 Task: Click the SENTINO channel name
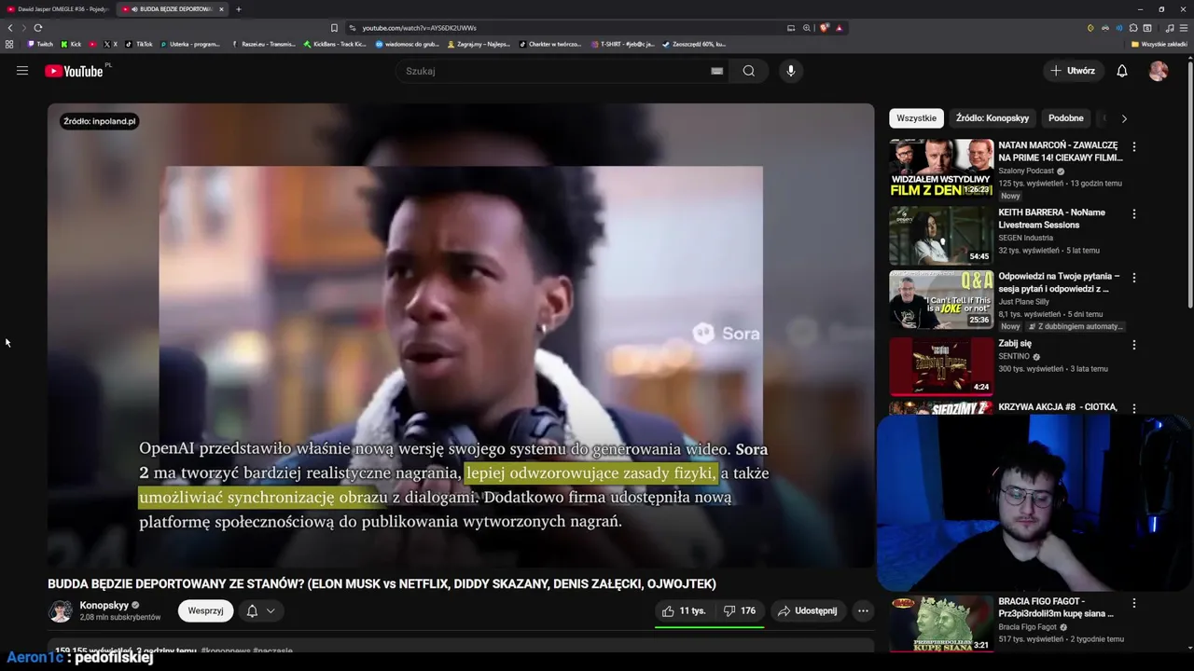(1014, 357)
